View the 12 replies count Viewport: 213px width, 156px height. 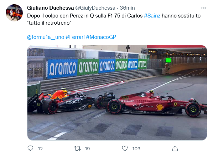(40, 149)
